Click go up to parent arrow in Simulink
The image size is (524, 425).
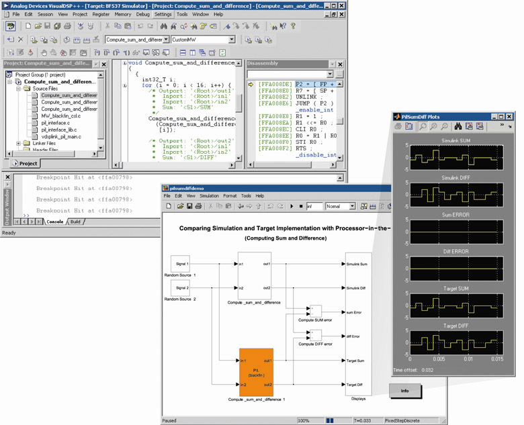tap(259, 207)
